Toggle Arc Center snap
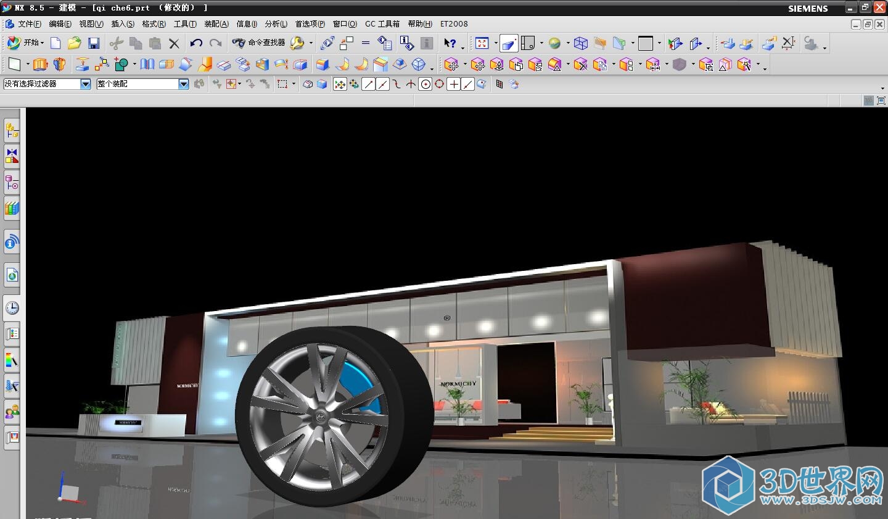888x519 pixels. (x=425, y=84)
